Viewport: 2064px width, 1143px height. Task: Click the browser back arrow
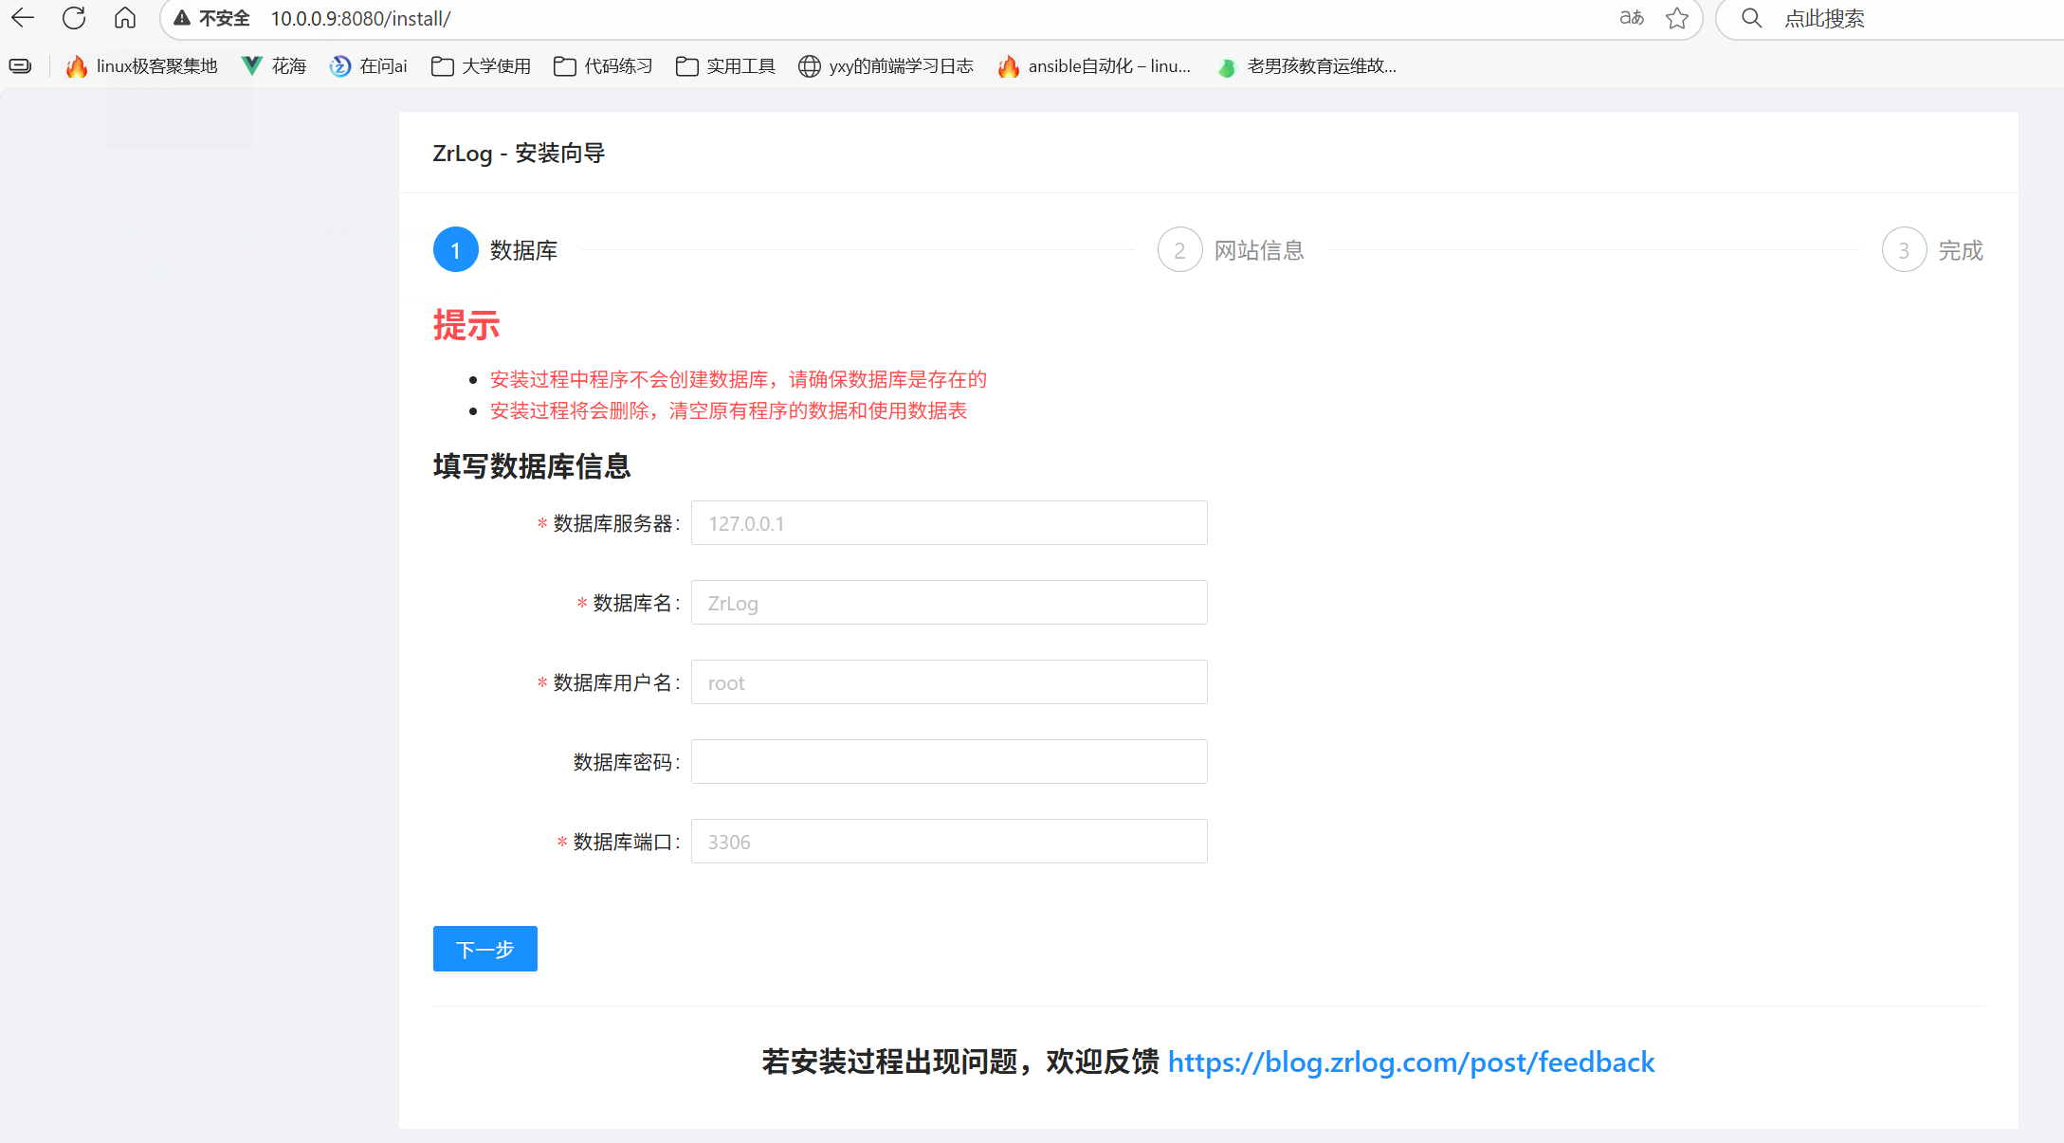(x=23, y=18)
